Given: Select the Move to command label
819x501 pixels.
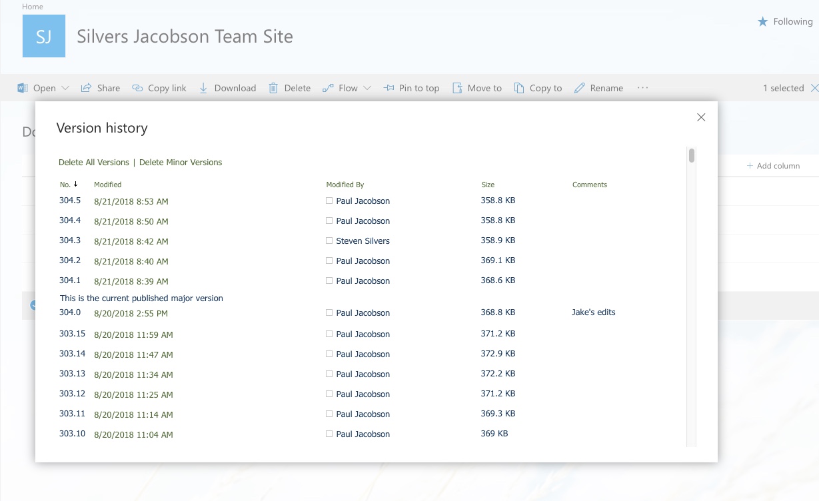Looking at the screenshot, I should (484, 88).
